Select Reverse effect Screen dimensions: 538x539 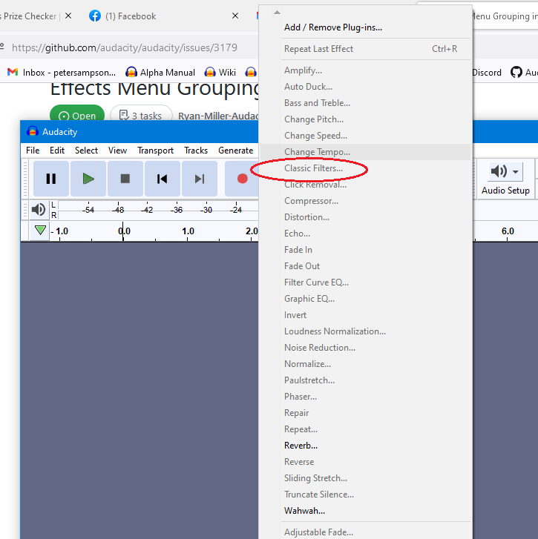pyautogui.click(x=365, y=462)
